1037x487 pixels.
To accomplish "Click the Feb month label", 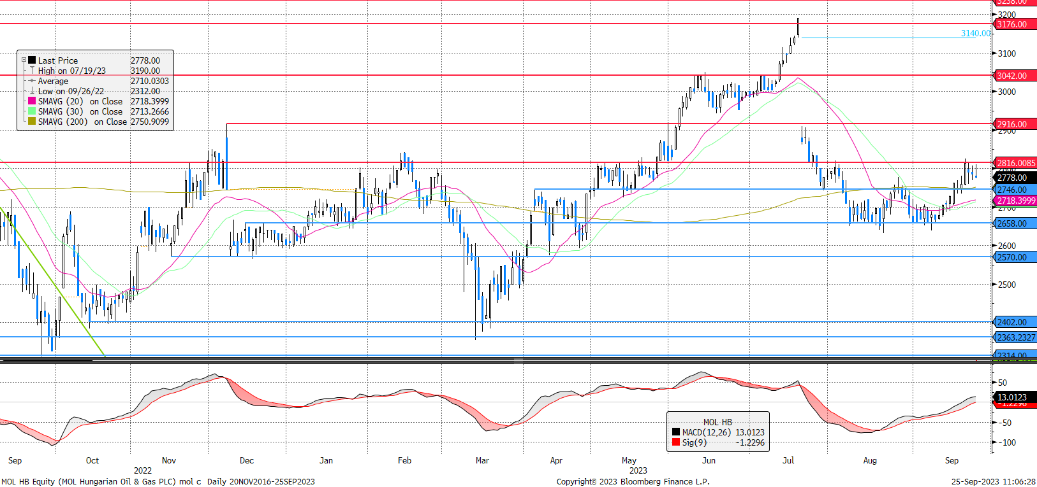I will click(404, 460).
